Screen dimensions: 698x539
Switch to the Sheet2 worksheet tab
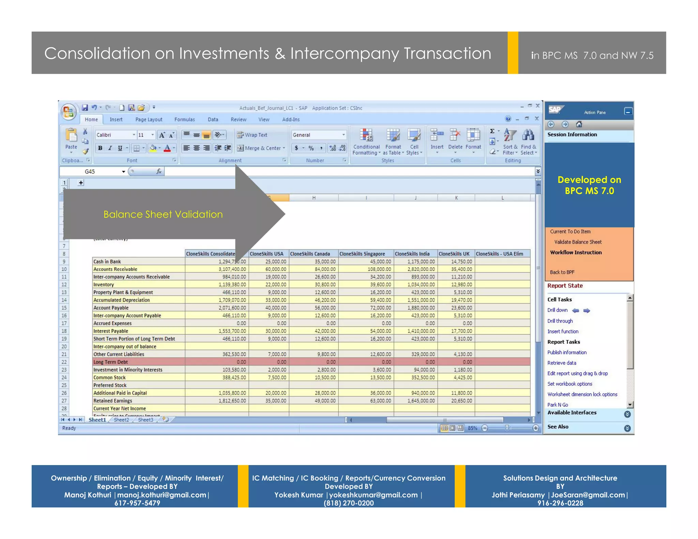tap(121, 420)
